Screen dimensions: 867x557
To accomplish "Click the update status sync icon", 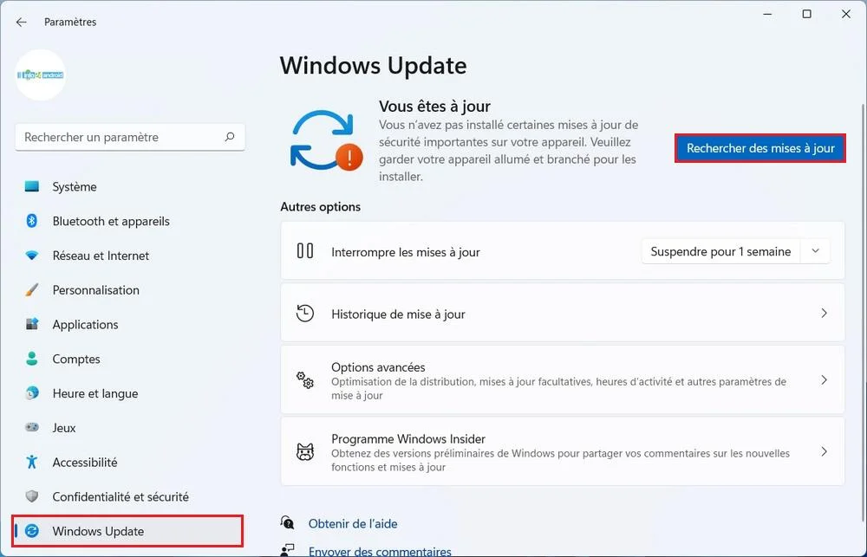I will pyautogui.click(x=326, y=140).
